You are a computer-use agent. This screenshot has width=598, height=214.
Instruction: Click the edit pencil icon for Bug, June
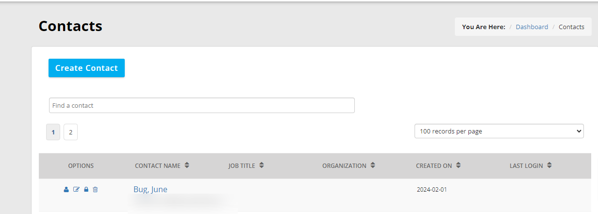pos(76,189)
